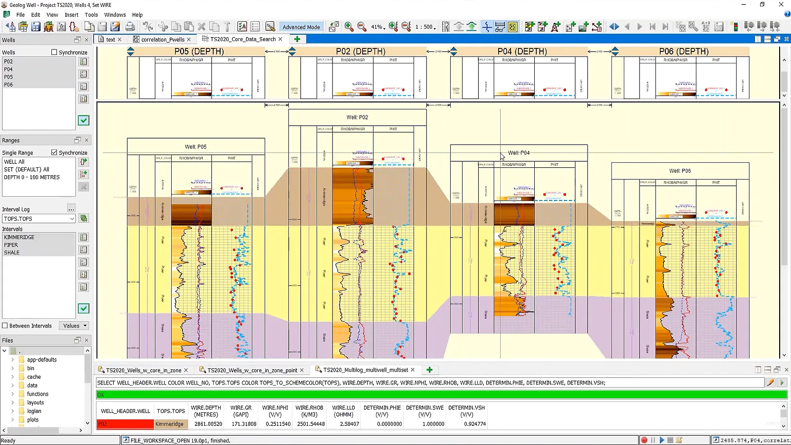
Task: Open the 41% zoom level dropdown
Action: coord(378,27)
